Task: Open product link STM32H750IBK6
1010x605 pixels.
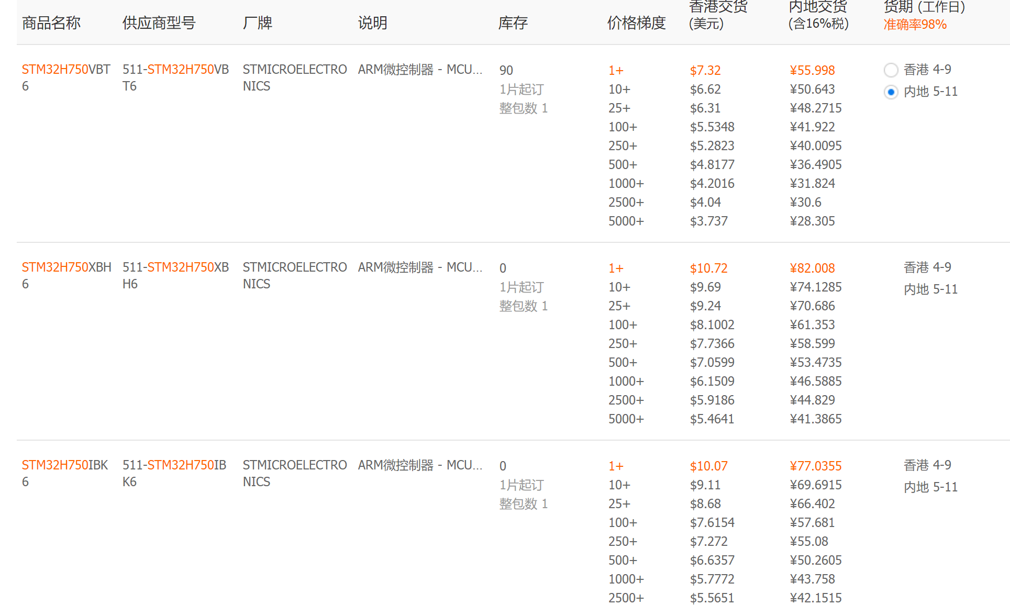Action: (x=65, y=473)
